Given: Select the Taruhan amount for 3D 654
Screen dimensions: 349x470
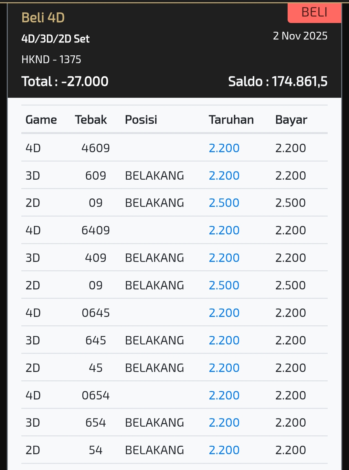Looking at the screenshot, I should click(x=224, y=422).
